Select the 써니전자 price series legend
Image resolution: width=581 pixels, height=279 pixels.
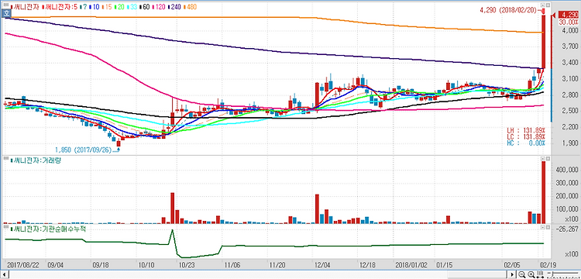click(x=25, y=7)
